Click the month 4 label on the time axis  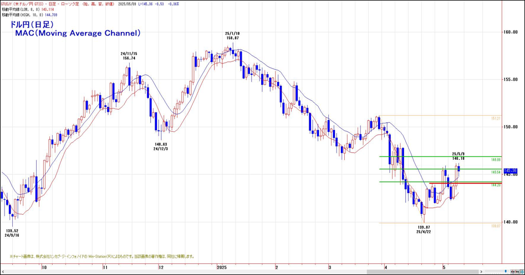[x=386, y=267]
